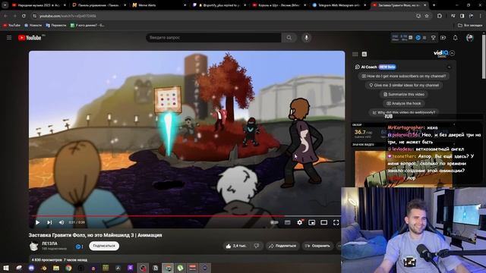
Task: Open Discord from the taskbar
Action: click(31, 268)
